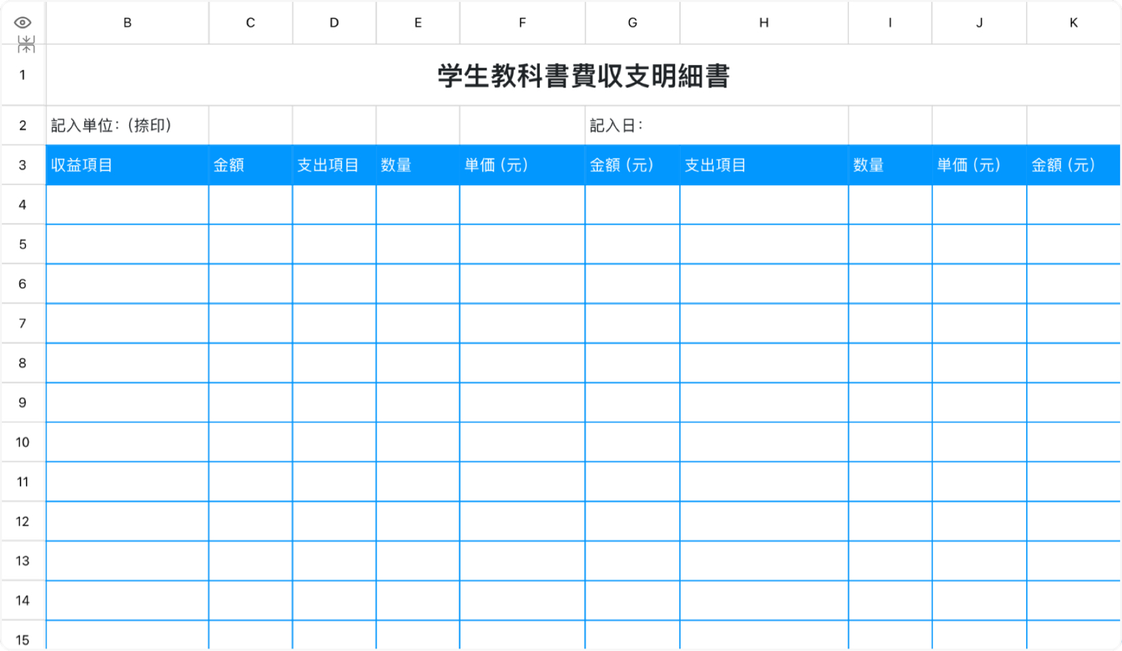This screenshot has width=1122, height=651.
Task: Click the 金額(元) header in column K
Action: pos(1073,165)
